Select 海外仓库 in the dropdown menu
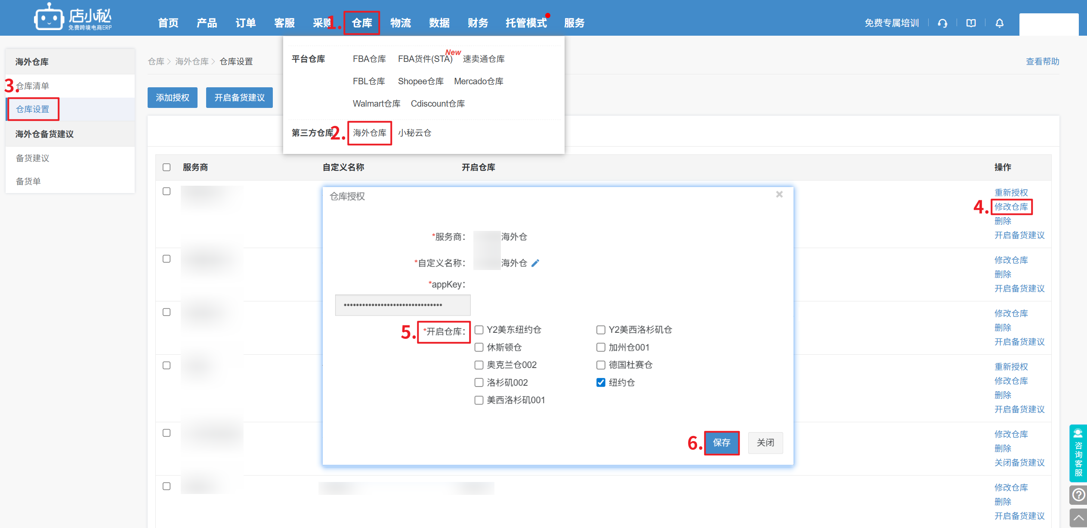The height and width of the screenshot is (528, 1087). [369, 133]
